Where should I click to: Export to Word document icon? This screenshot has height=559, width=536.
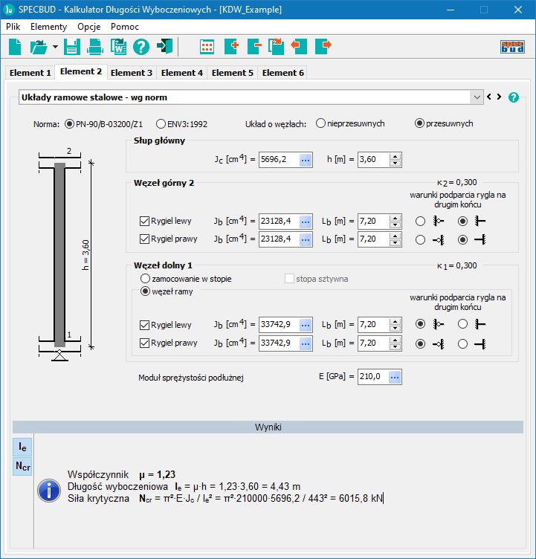coord(118,47)
